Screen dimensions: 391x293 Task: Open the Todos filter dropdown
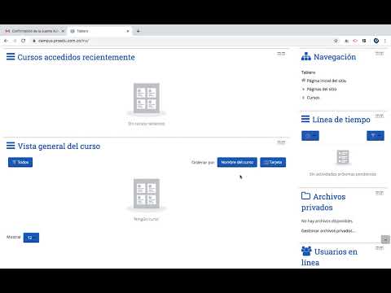tap(20, 162)
